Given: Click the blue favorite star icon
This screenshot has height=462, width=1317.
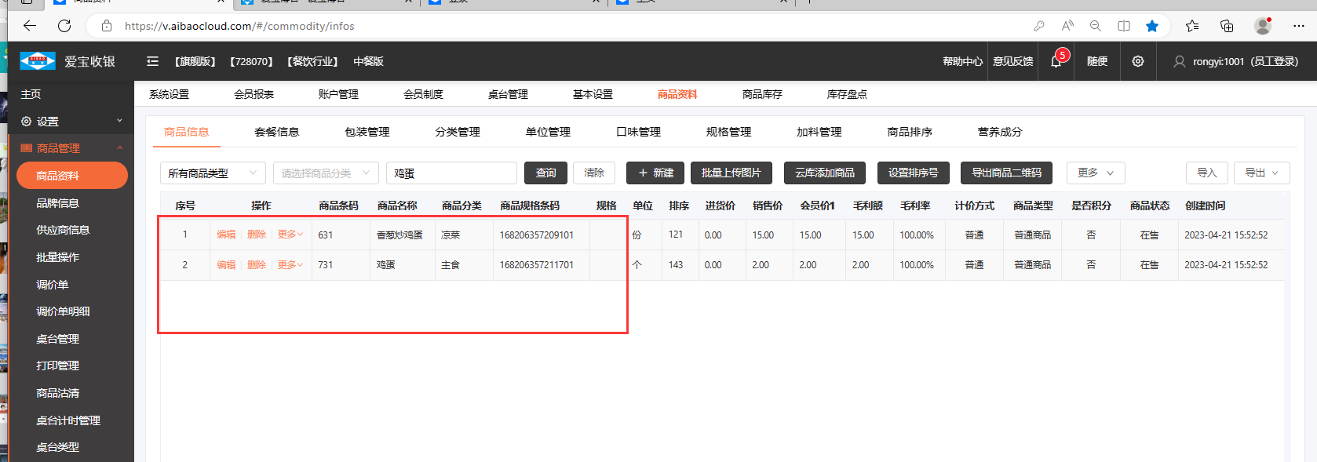Looking at the screenshot, I should tap(1152, 26).
